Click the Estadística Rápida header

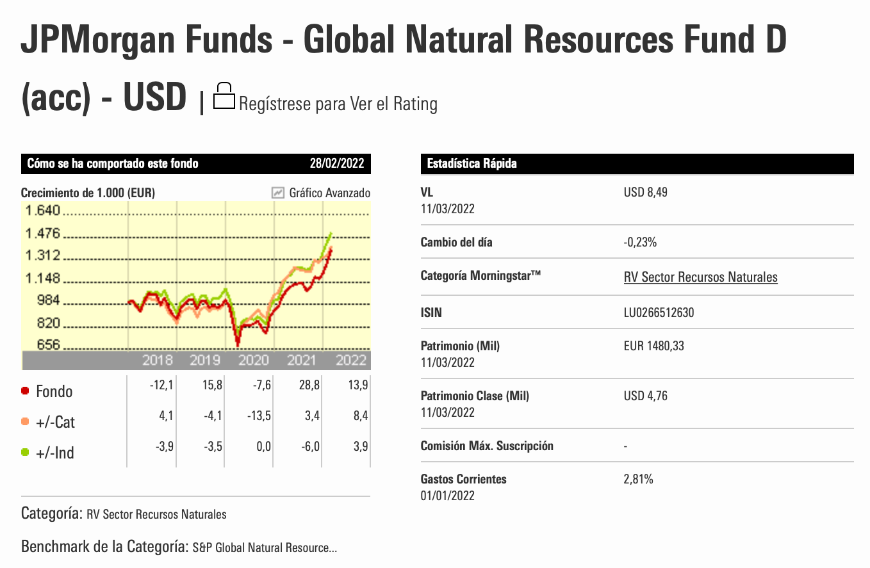point(472,164)
